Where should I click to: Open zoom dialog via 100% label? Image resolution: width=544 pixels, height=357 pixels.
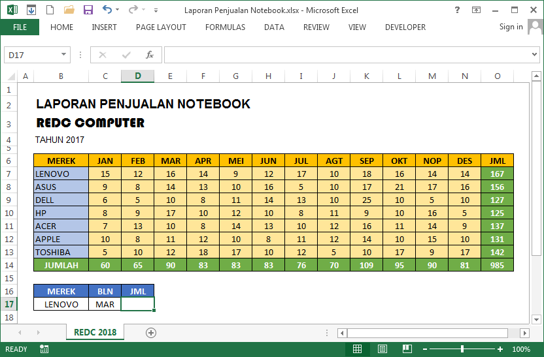[521, 349]
